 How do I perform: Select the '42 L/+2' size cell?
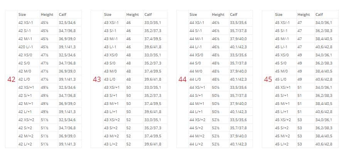[x=26, y=144]
